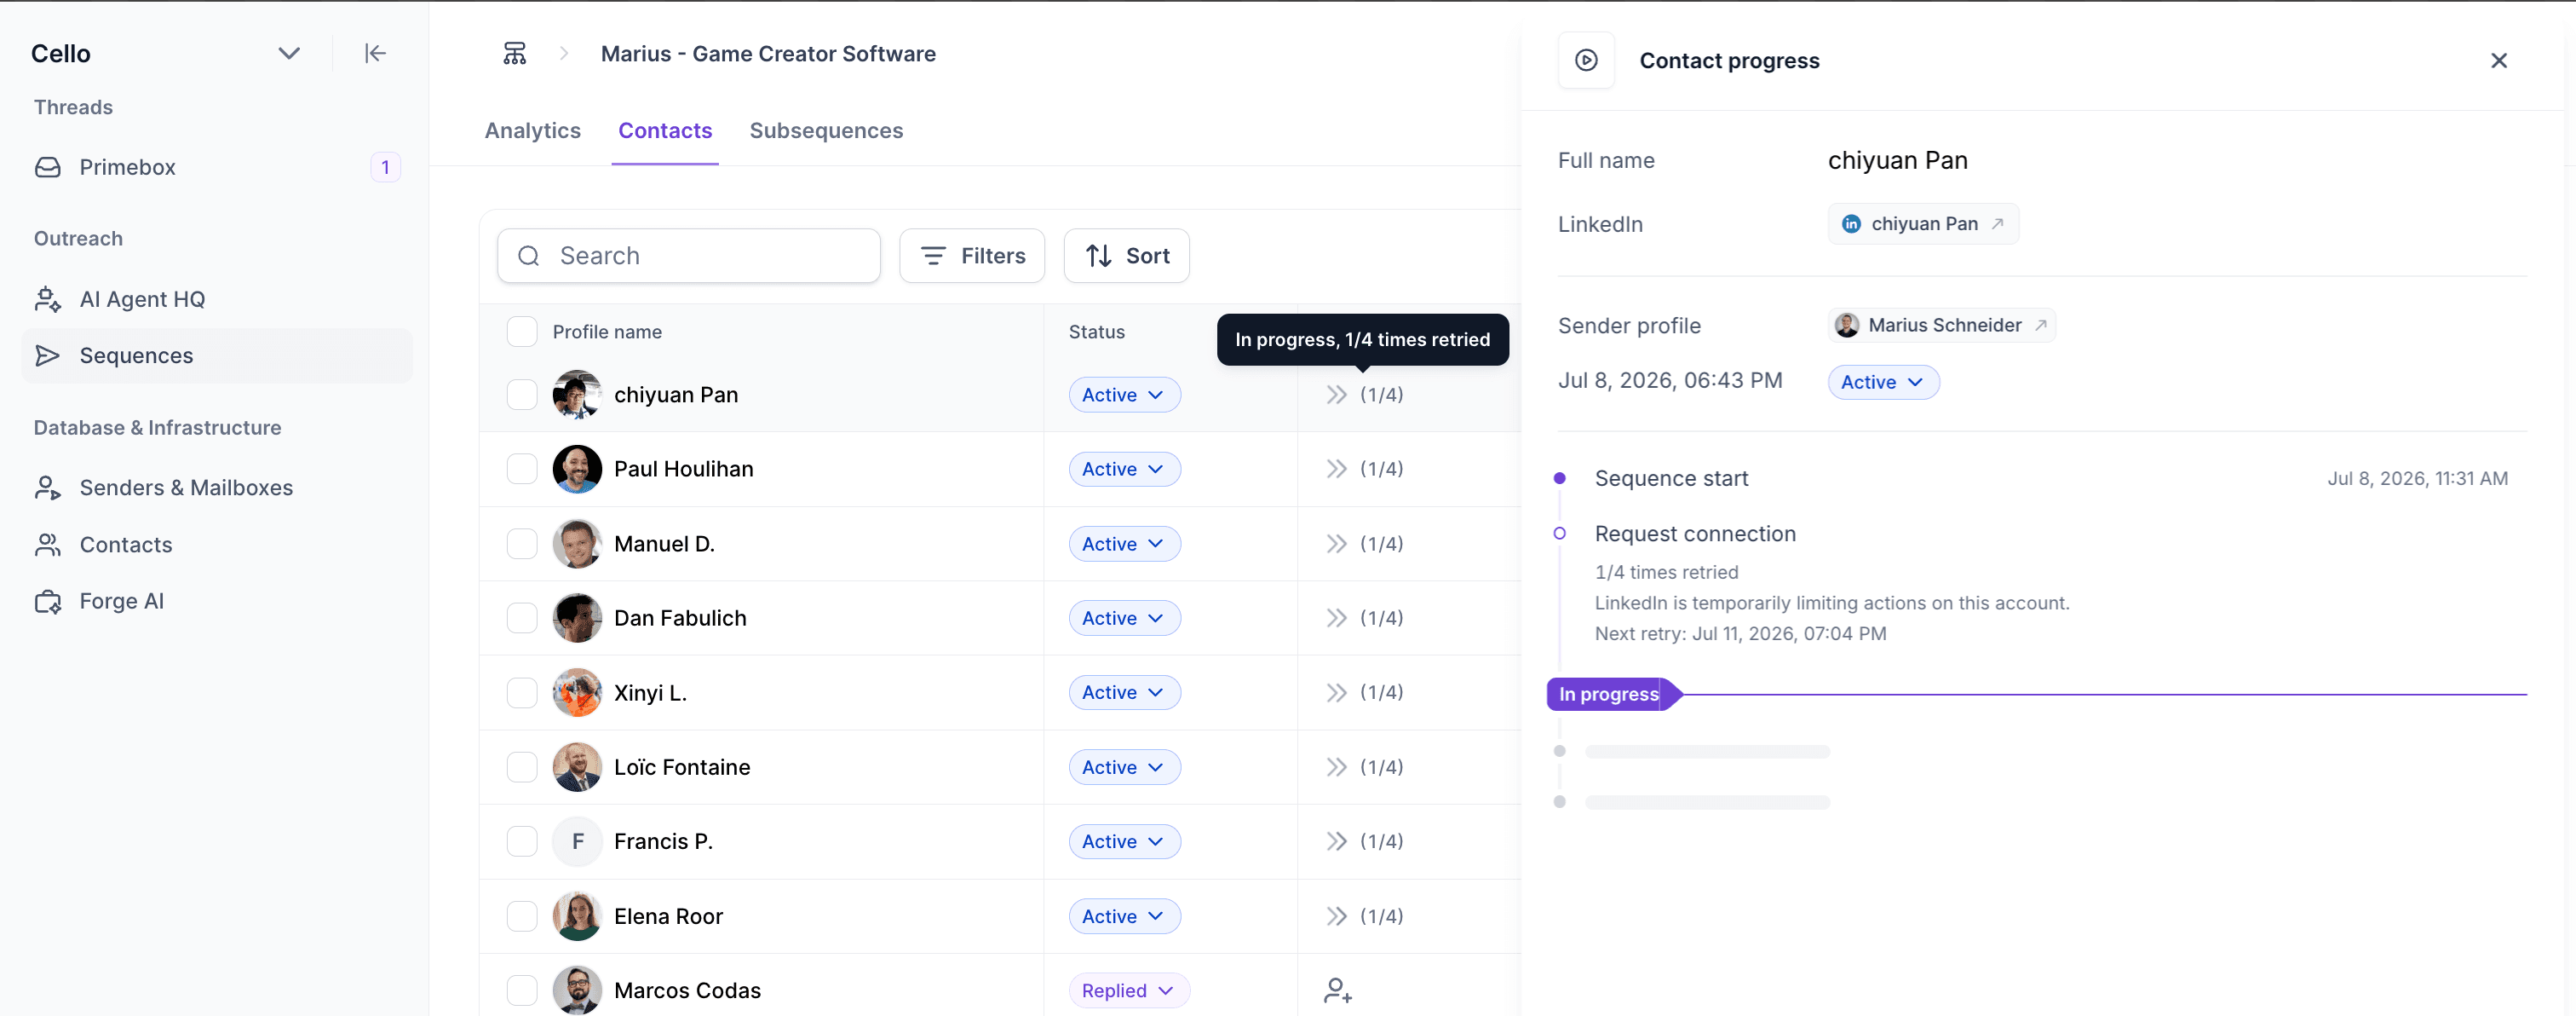Open Active dropdown in Contact progress panel
The image size is (2576, 1016).
(x=1883, y=383)
